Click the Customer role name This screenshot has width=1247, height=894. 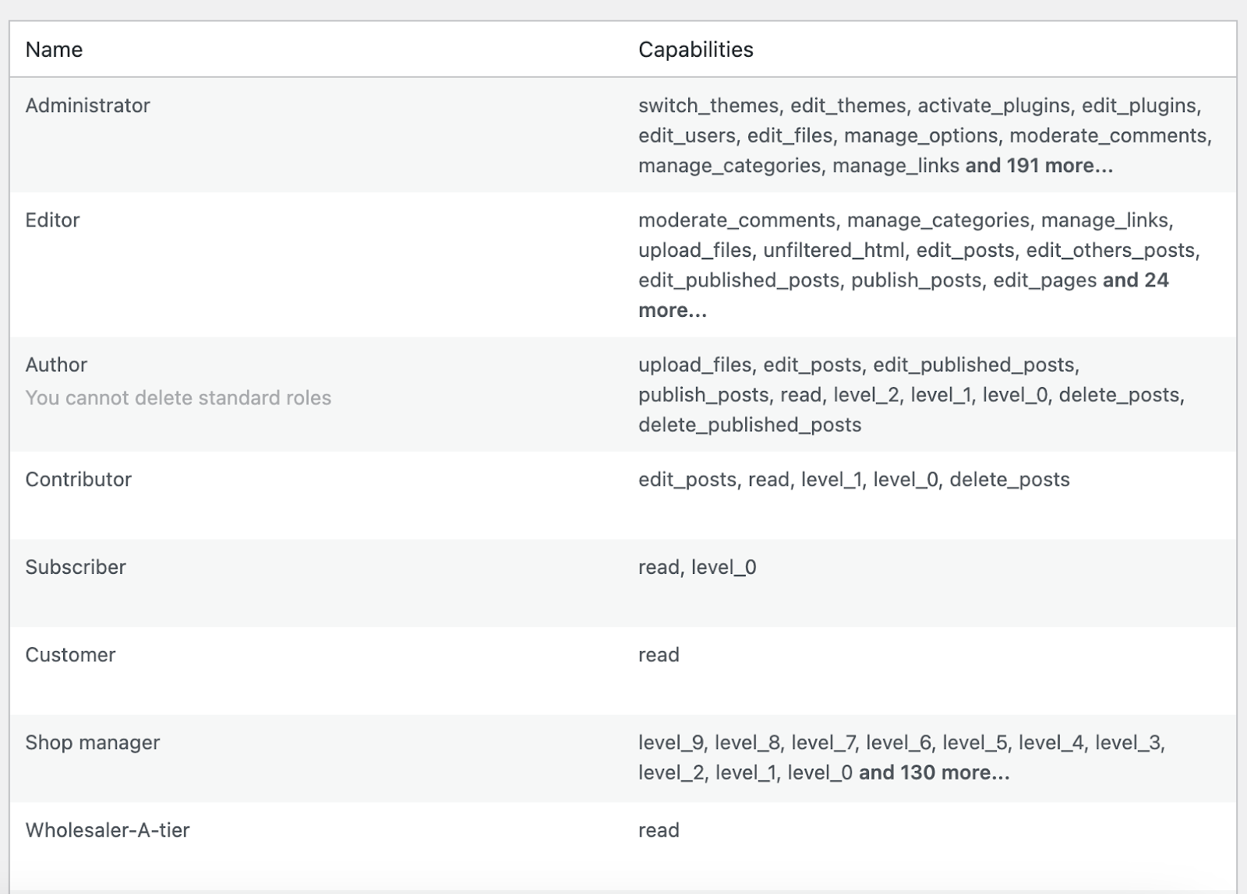(x=70, y=655)
